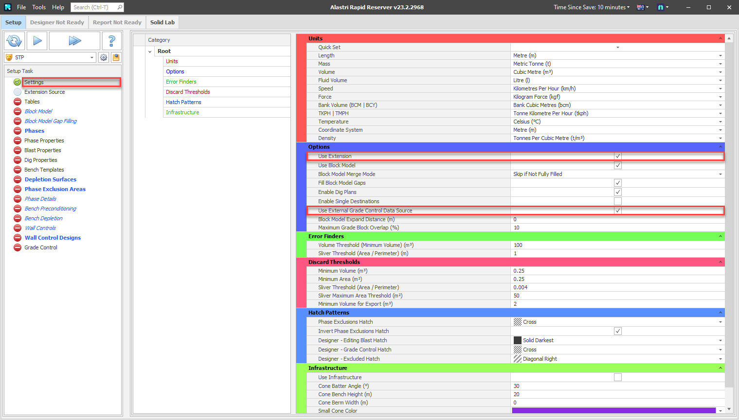Image resolution: width=739 pixels, height=420 pixels.
Task: Open the Tools menu
Action: [x=39, y=7]
